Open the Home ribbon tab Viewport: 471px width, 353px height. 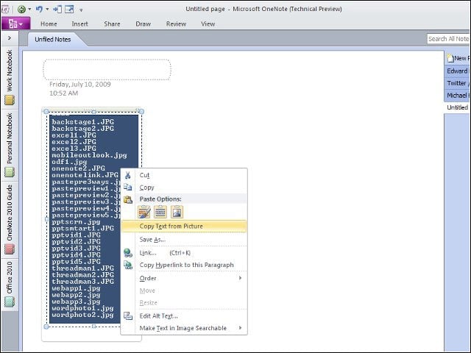[49, 24]
